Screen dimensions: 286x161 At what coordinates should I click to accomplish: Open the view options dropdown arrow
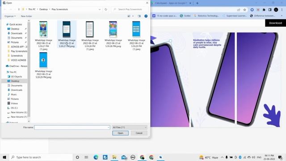[x=133, y=16]
